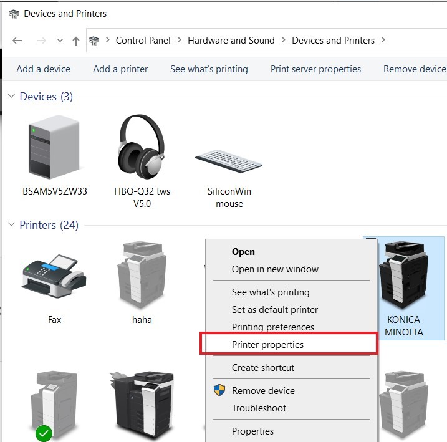Choose Set as default printer

(275, 309)
